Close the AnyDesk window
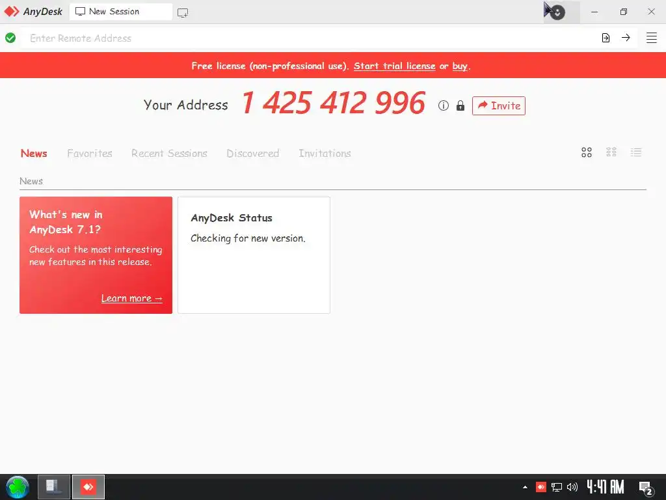Viewport: 666px width, 500px height. (x=651, y=12)
